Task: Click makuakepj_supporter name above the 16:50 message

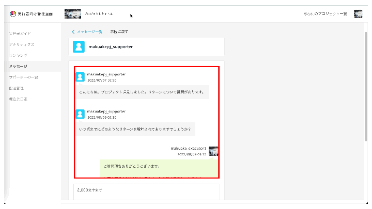Action: [x=106, y=74]
